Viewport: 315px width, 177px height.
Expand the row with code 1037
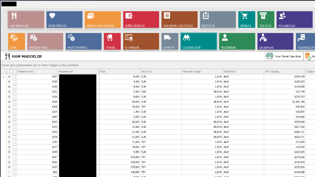pos(9,147)
